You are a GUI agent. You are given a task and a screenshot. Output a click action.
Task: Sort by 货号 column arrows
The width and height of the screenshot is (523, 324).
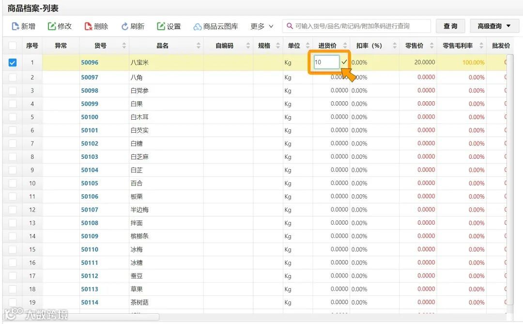(x=124, y=46)
